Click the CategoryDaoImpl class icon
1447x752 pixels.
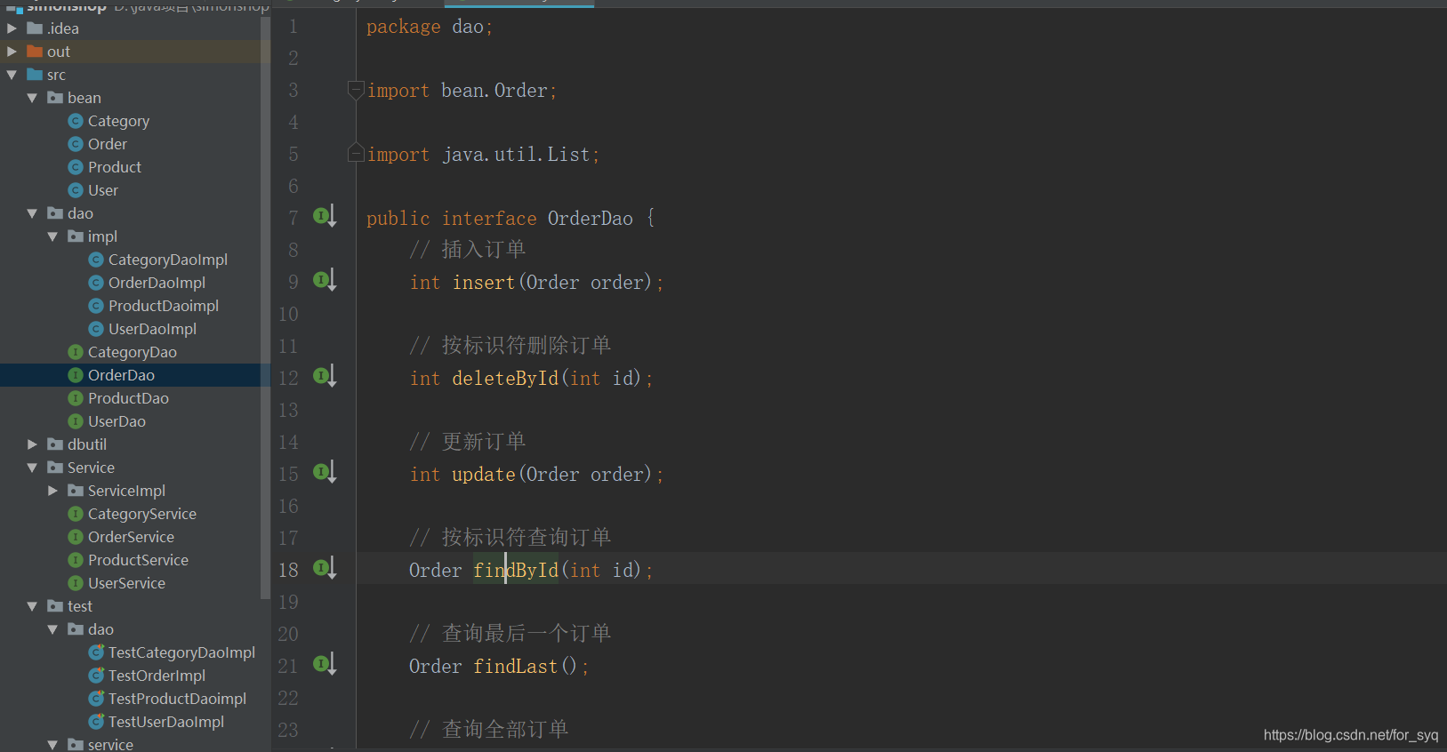click(96, 260)
